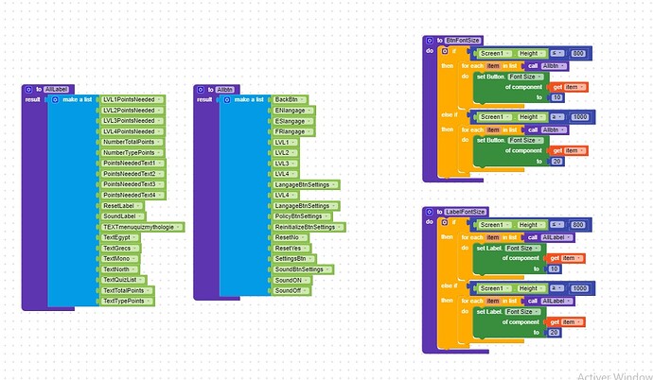Image resolution: width=653 pixels, height=380 pixels.
Task: Select the TextMono block
Action: [119, 259]
